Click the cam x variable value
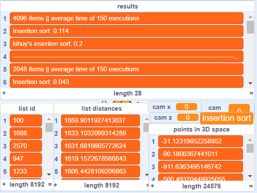Screen dimensions: 257x193 pyautogui.click(x=187, y=107)
